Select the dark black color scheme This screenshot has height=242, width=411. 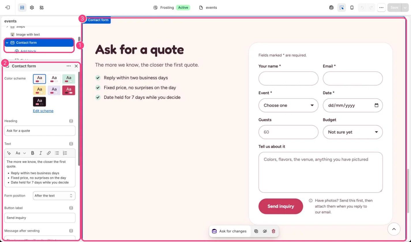coord(40,102)
